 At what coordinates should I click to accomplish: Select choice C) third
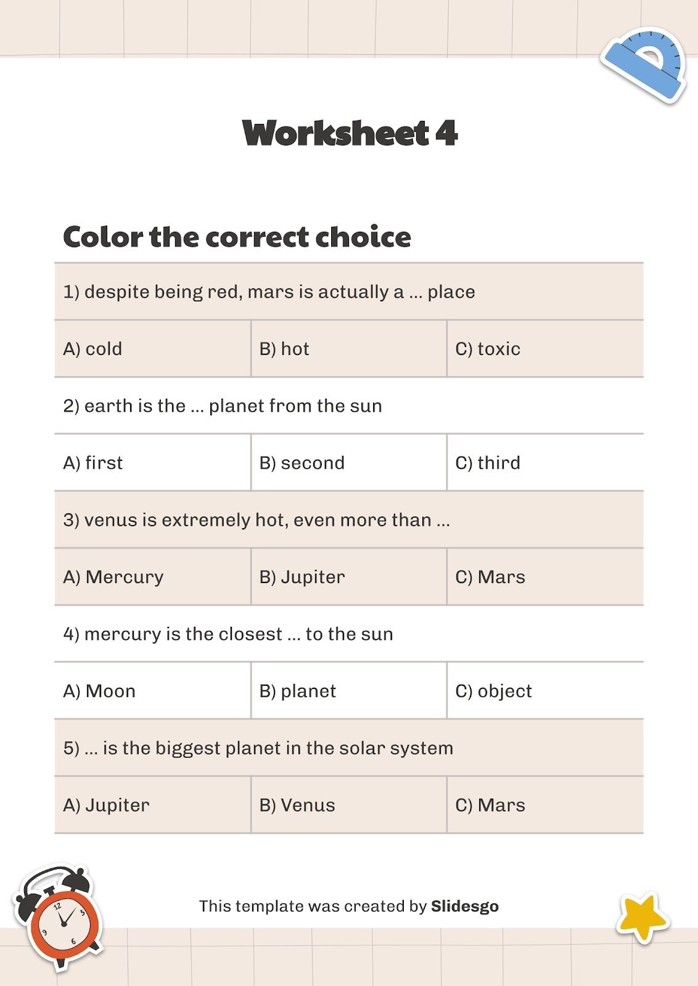coord(488,463)
